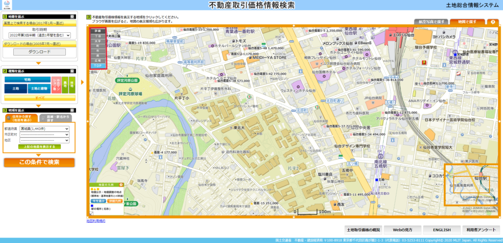This screenshot has width=503, height=243.
Task: Open help for step 2 種類を選ぶ
Action: coord(72,71)
